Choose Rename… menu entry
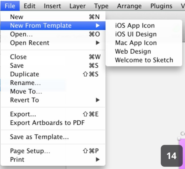The width and height of the screenshot is (185, 169). click(53, 83)
